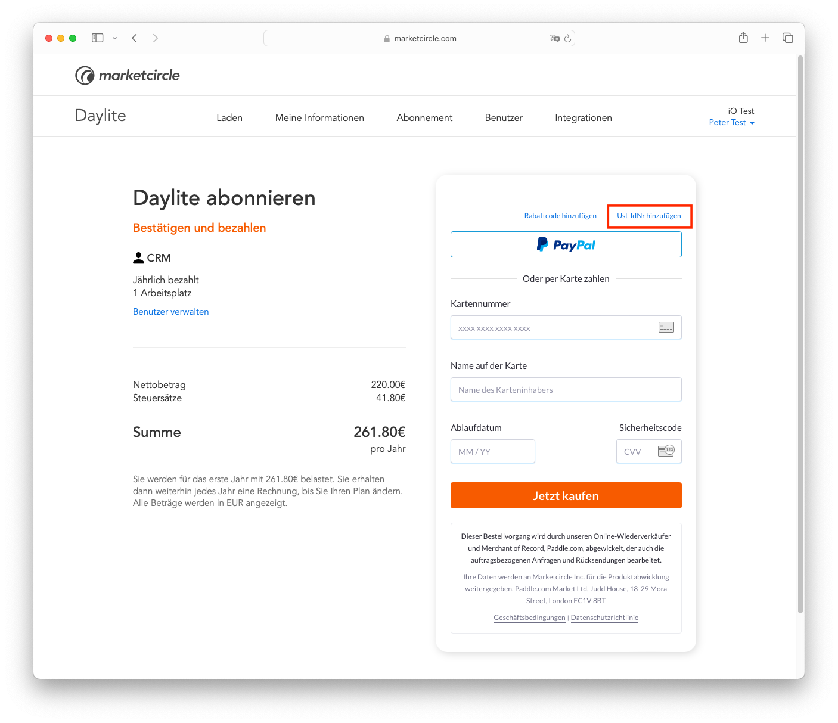Screen dimensions: 838x723
Task: Click the Bestätigen und bezahlen subtitle
Action: coord(200,228)
